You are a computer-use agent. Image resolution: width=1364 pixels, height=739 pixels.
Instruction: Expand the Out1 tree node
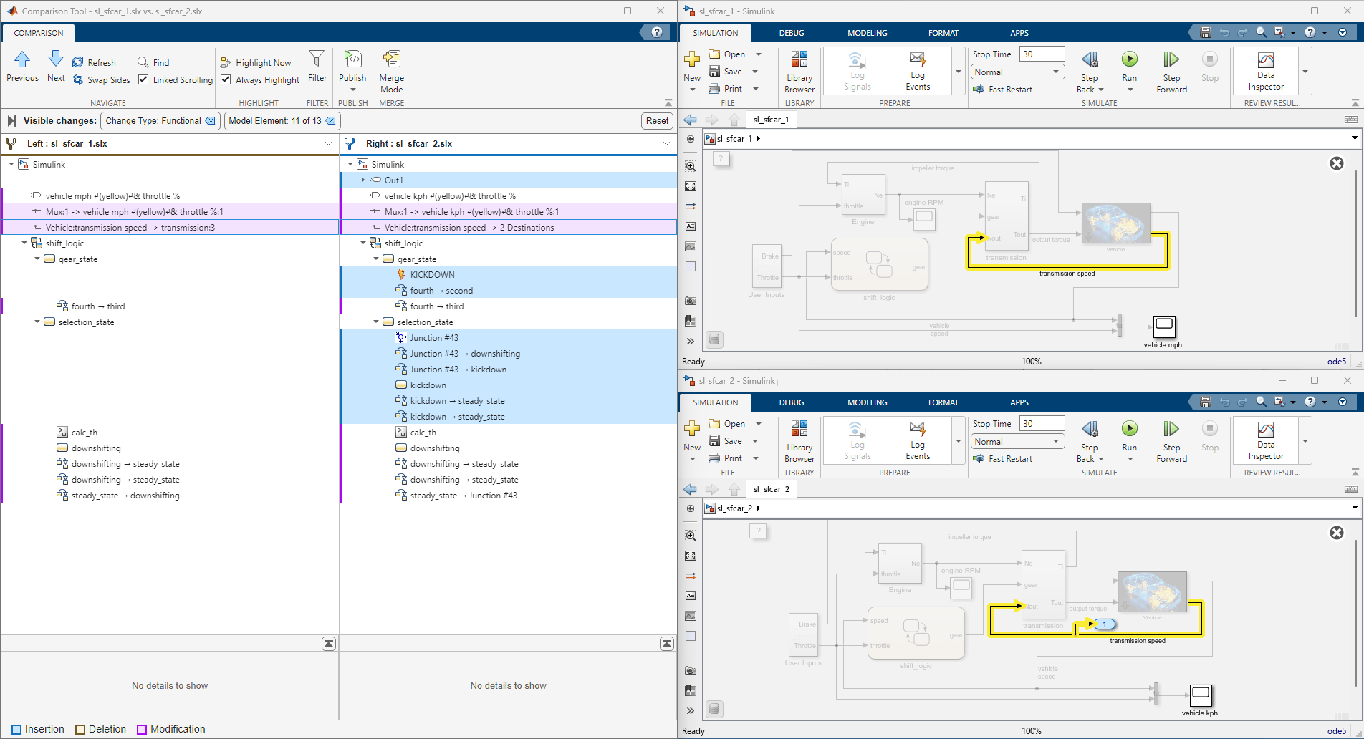[362, 180]
